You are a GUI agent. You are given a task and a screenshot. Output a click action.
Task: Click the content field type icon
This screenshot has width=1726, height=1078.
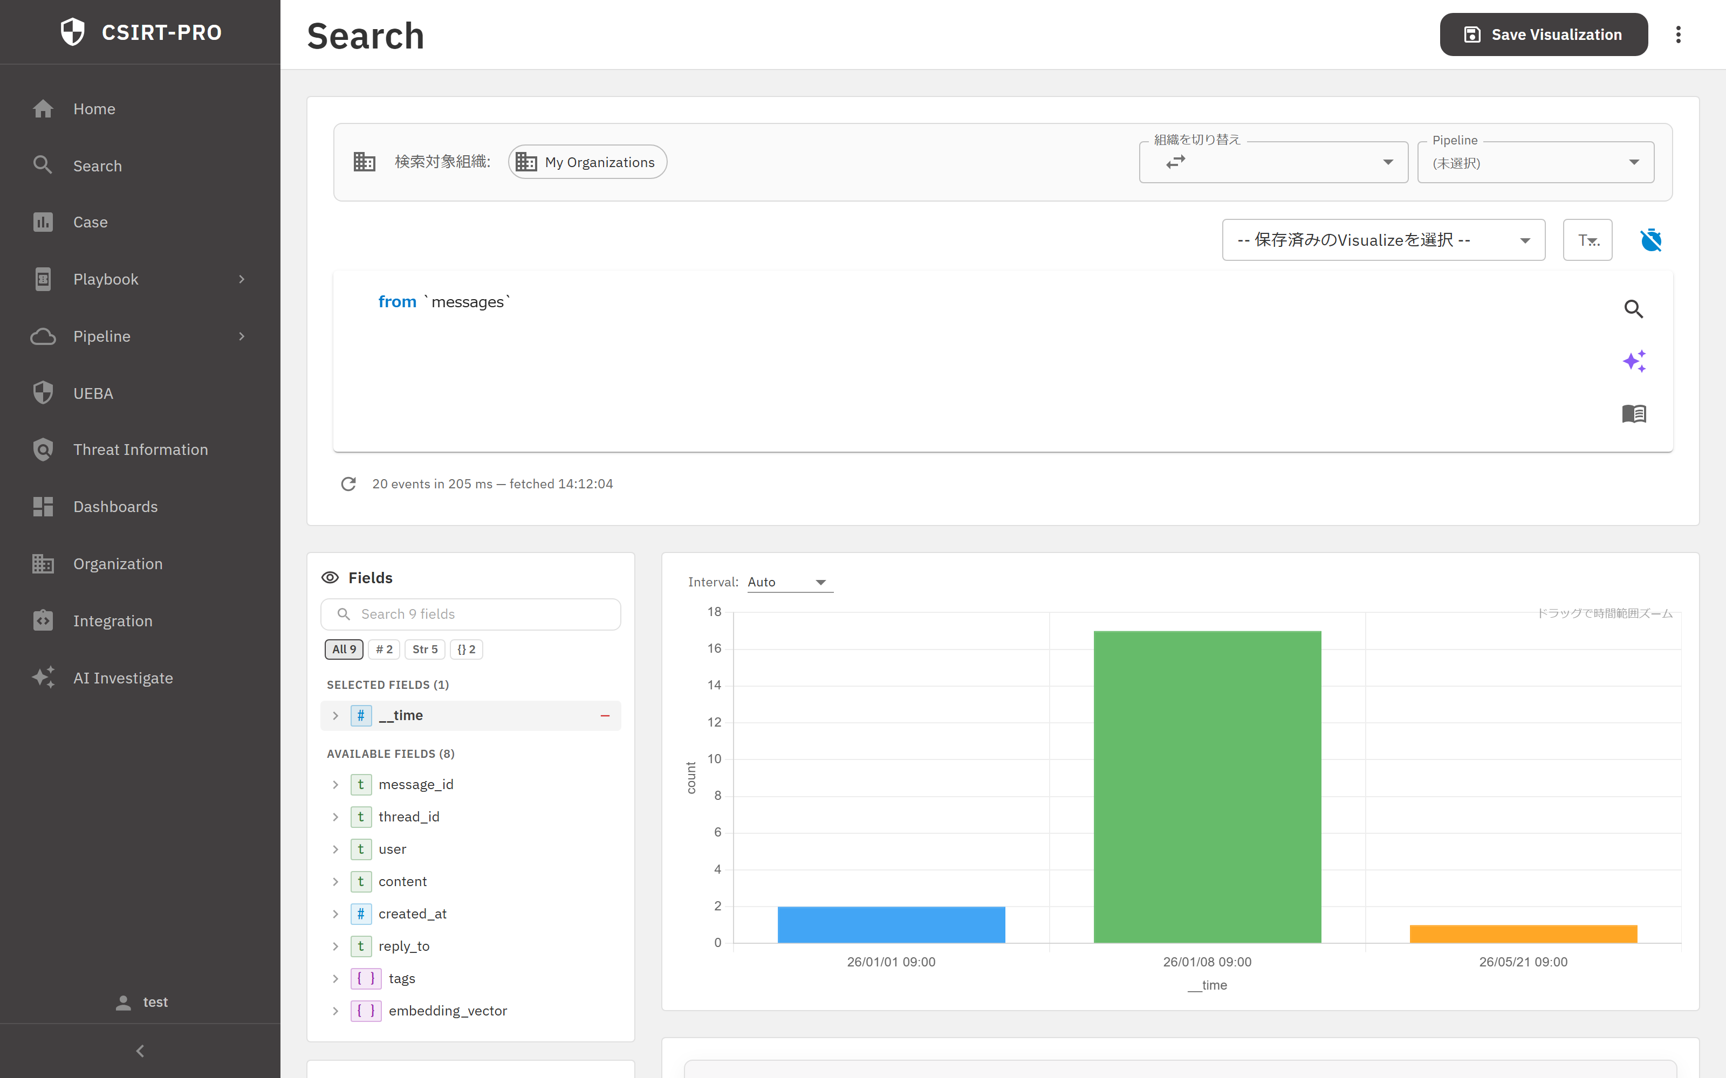(361, 881)
